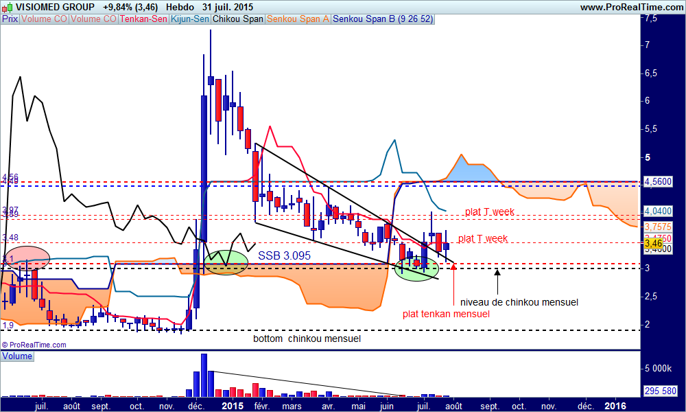The width and height of the screenshot is (686, 412).
Task: Click the 3,48 level label at left edge
Action: [10, 238]
